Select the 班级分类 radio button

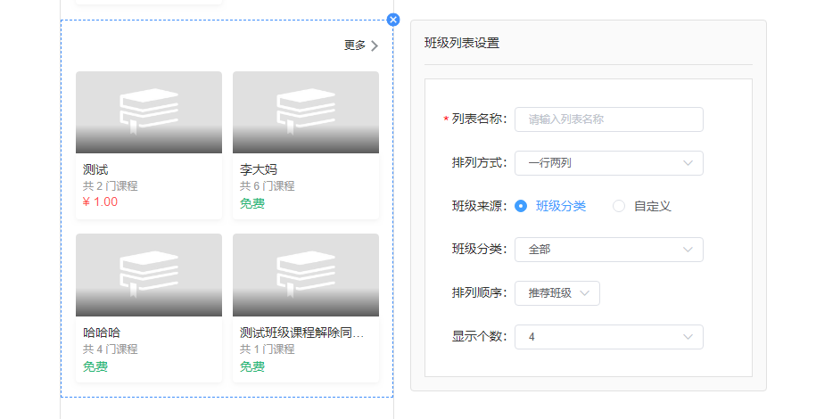click(x=521, y=206)
